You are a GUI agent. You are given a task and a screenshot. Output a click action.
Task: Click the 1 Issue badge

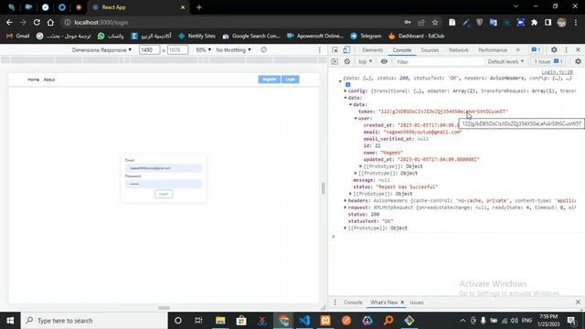(548, 61)
